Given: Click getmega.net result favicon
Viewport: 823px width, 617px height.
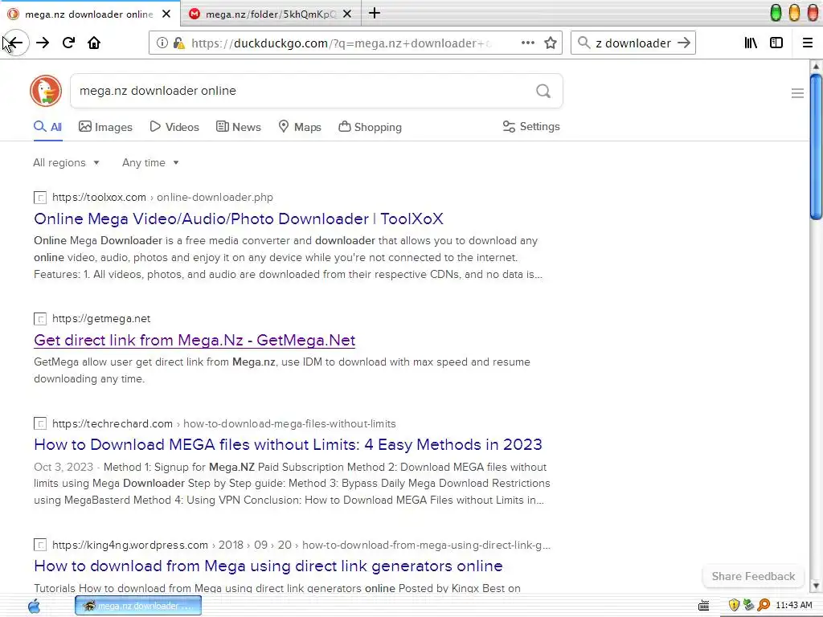Looking at the screenshot, I should 40,319.
